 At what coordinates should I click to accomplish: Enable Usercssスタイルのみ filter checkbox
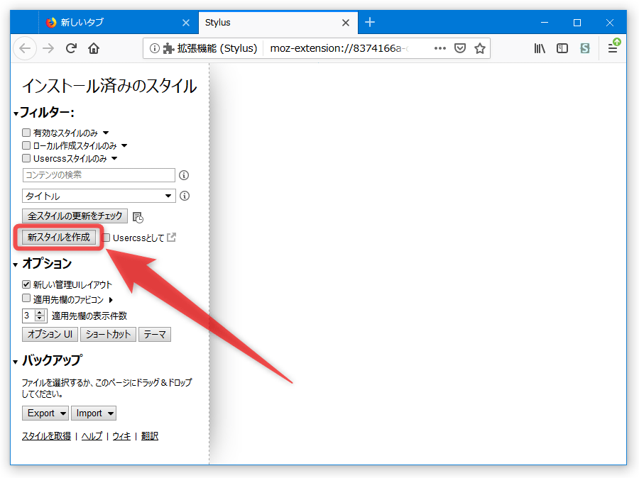click(26, 158)
